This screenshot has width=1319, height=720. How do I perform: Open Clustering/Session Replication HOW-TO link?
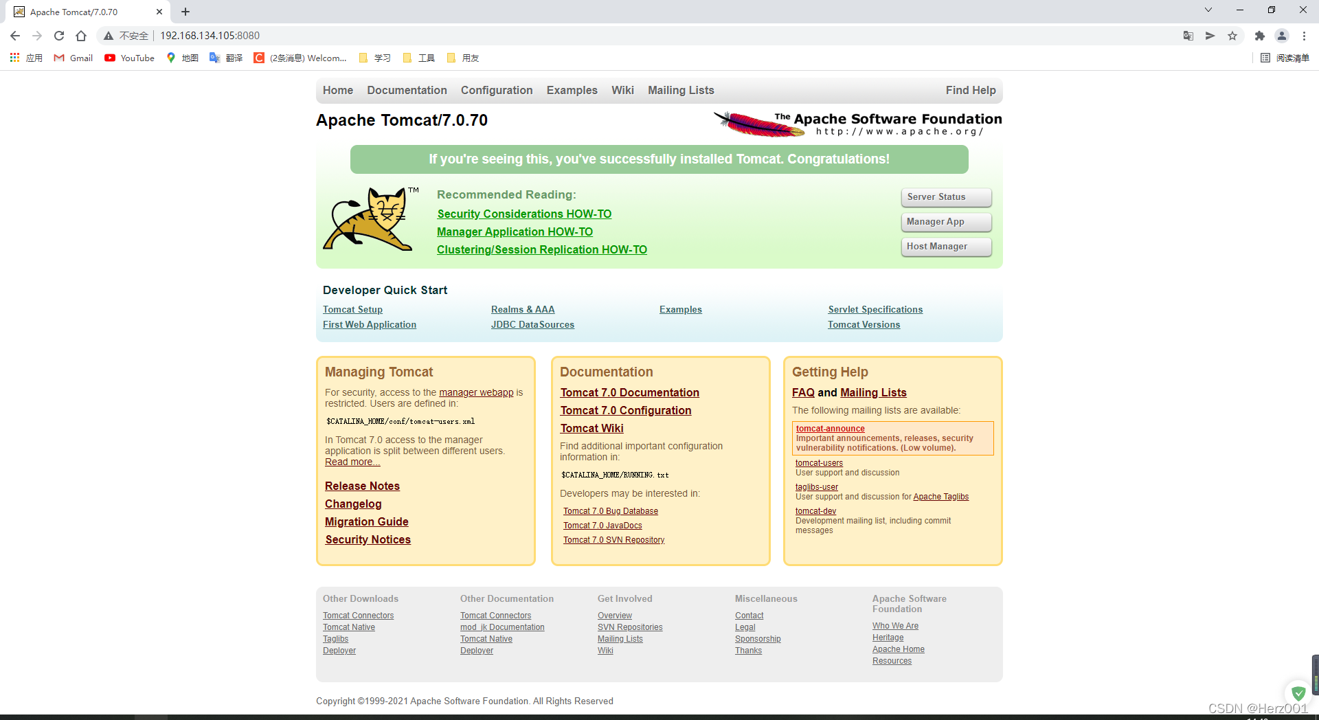(542, 249)
